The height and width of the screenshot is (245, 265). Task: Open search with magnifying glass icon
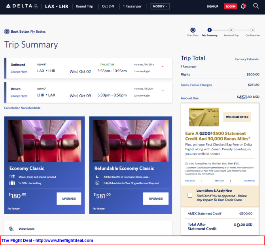[x=256, y=6]
